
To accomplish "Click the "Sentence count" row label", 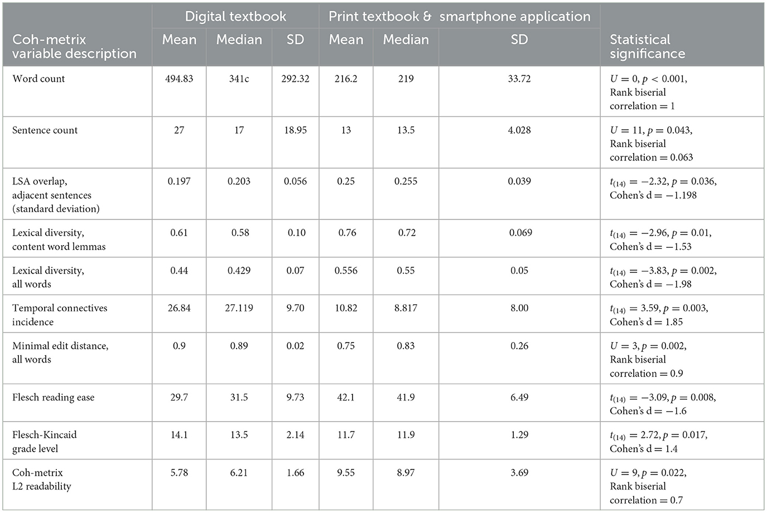I will coord(45,130).
